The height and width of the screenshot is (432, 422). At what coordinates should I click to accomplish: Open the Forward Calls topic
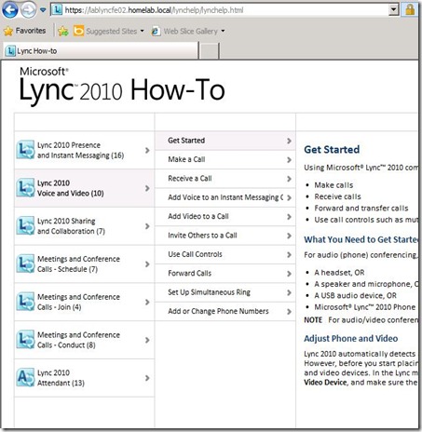(225, 274)
